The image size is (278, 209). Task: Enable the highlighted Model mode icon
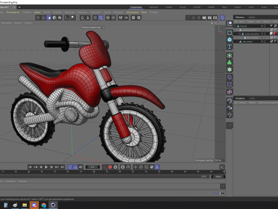click(x=49, y=18)
